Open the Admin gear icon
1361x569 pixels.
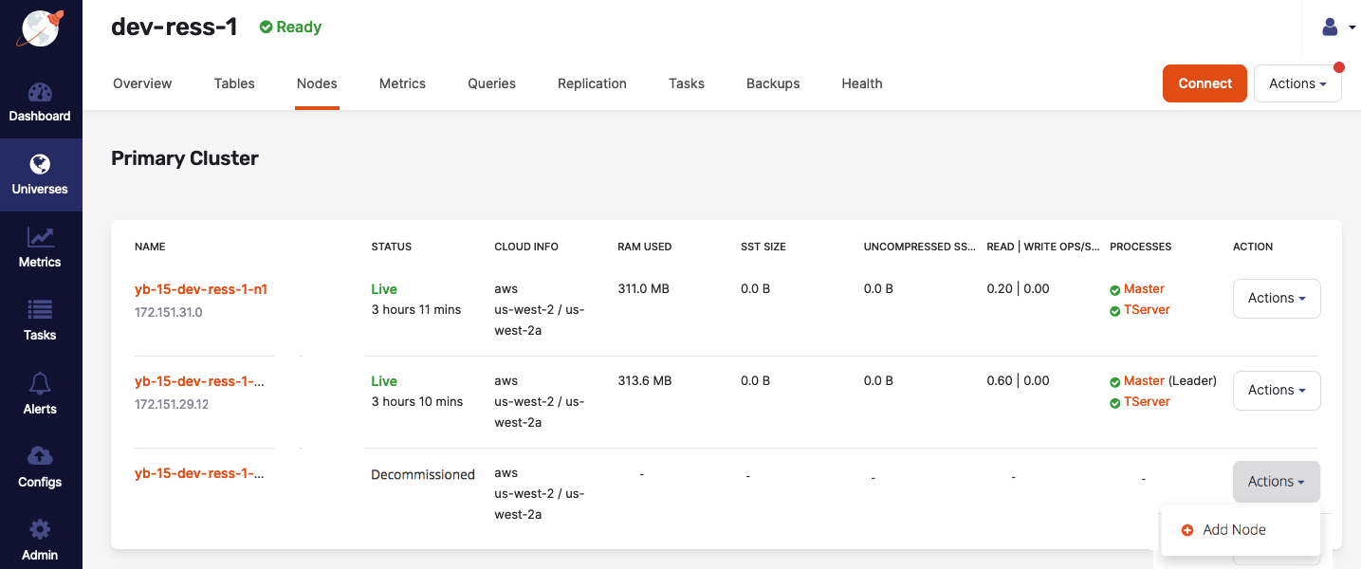[40, 539]
